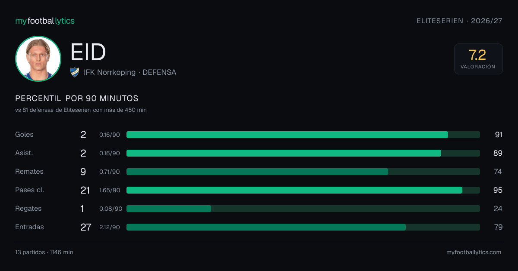The width and height of the screenshot is (518, 271).
Task: Select the Remates percentile bar
Action: 303,172
